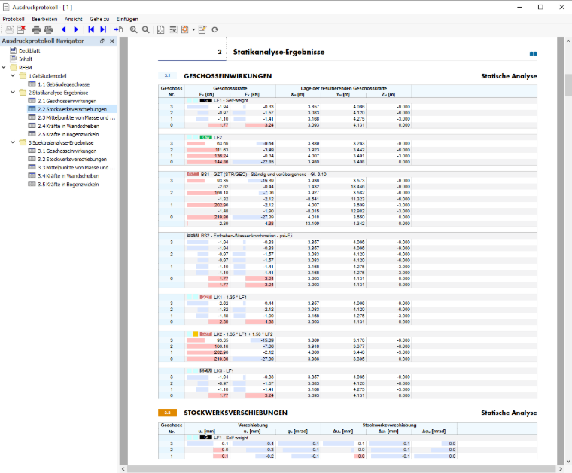Click the header settings icon

(x=173, y=29)
